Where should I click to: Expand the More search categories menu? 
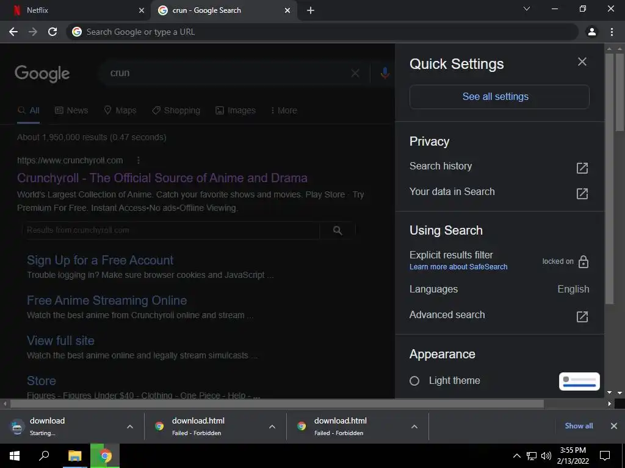(x=284, y=111)
